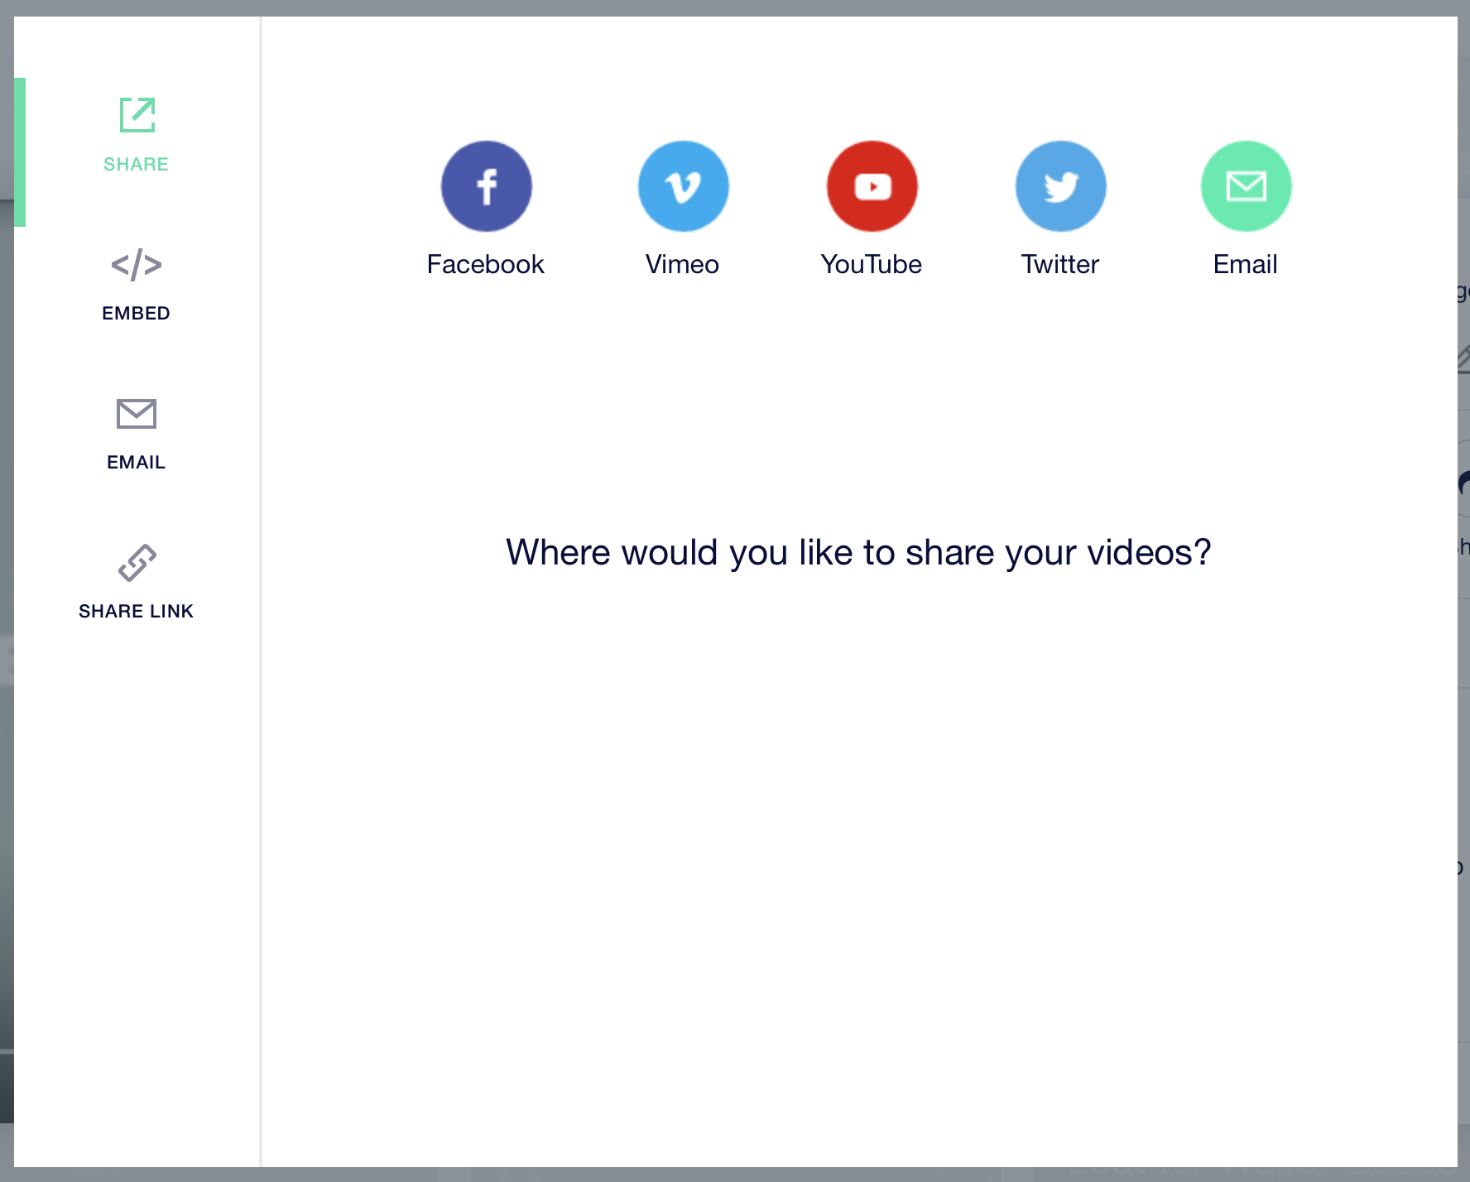Select the red YouTube icon
This screenshot has height=1182, width=1470.
tap(872, 186)
